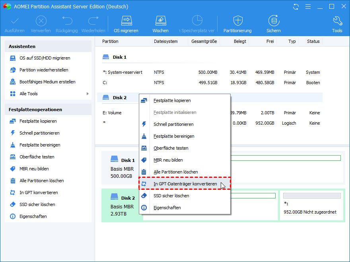Open Eigenschaften from the context menu
This screenshot has width=350, height=262.
point(185,208)
